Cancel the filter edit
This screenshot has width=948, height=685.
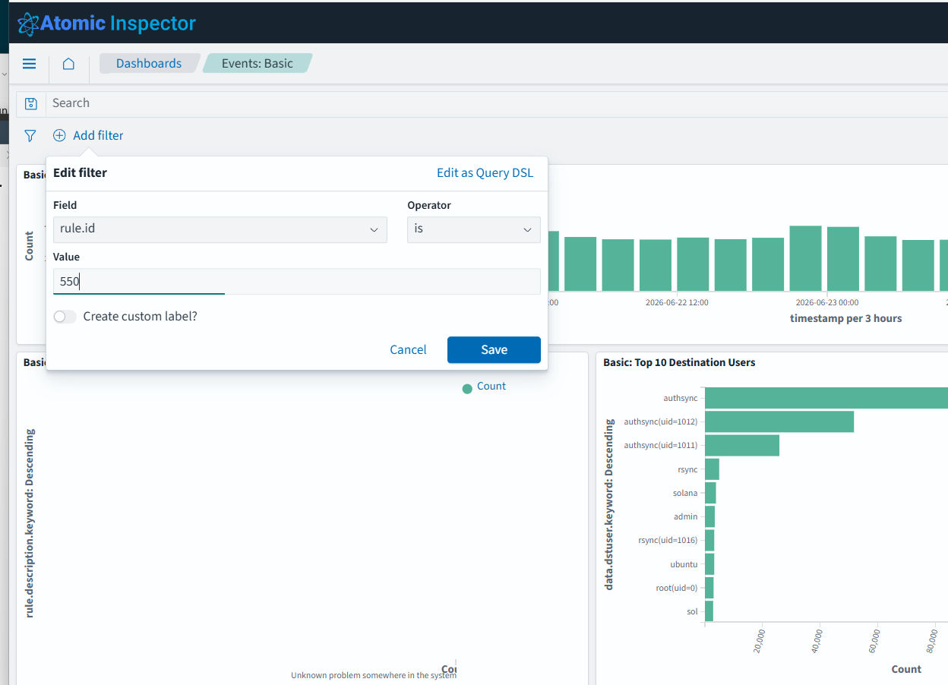(x=408, y=349)
